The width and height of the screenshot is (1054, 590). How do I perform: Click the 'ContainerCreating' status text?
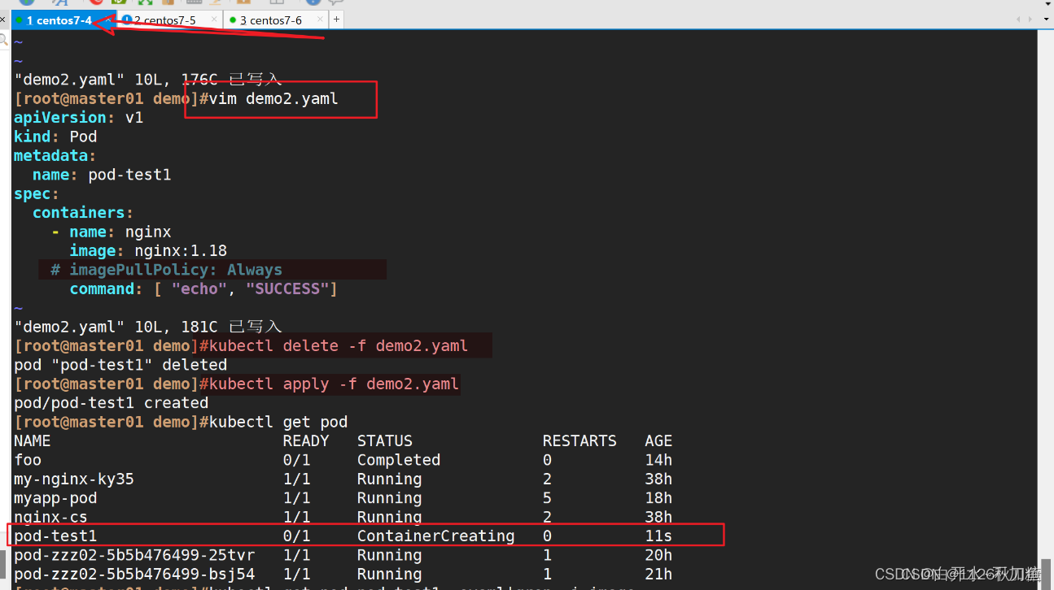point(436,536)
